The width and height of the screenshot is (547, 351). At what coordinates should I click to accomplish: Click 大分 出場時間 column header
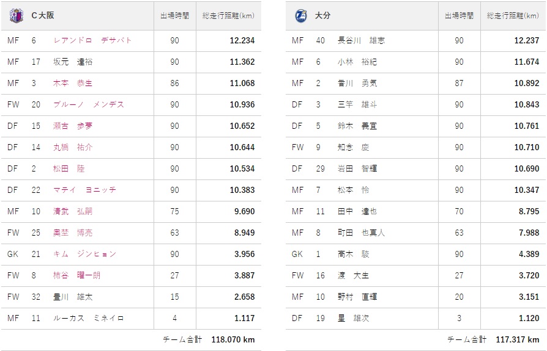point(459,15)
